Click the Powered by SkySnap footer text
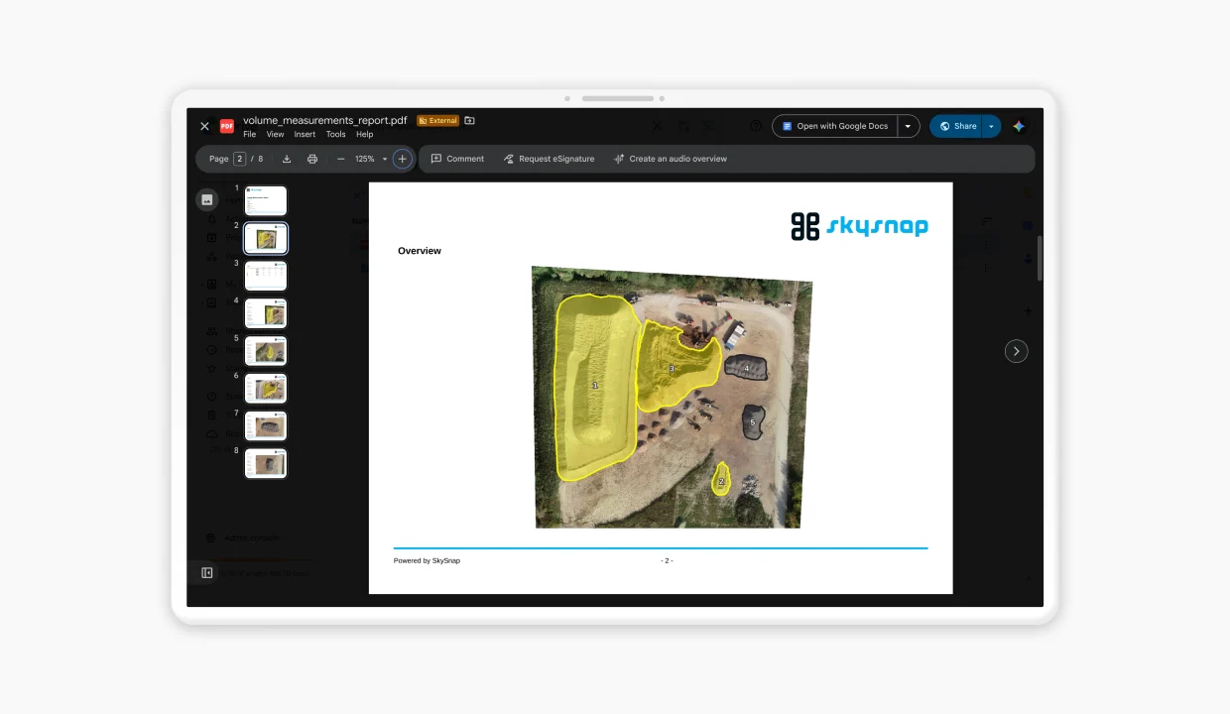The width and height of the screenshot is (1230, 714). [427, 561]
